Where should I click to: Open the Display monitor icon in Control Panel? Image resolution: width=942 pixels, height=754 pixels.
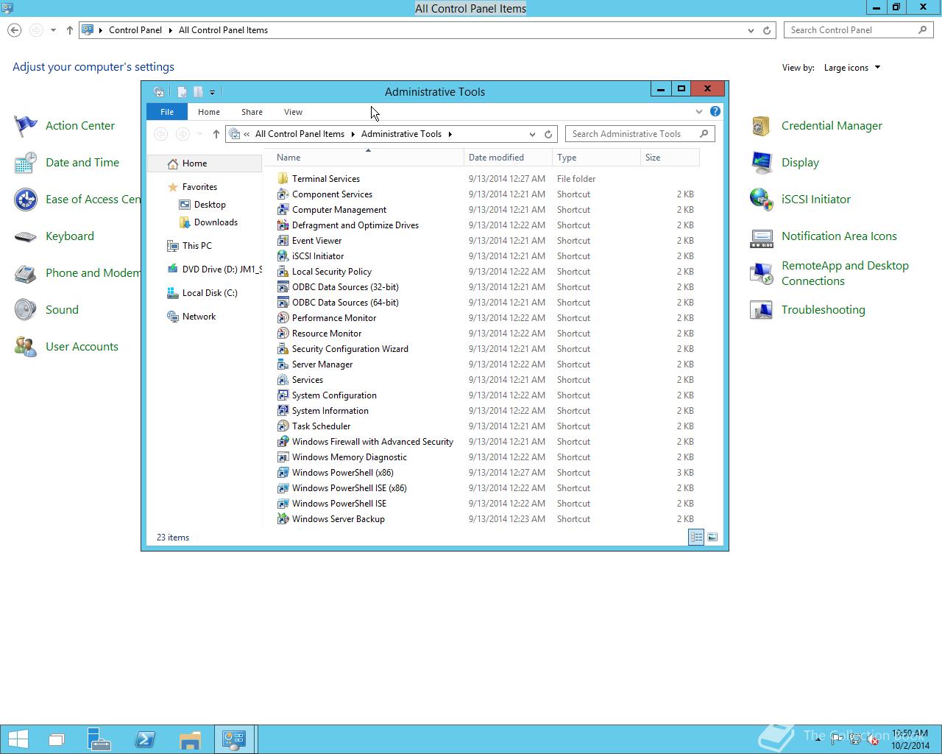[762, 163]
